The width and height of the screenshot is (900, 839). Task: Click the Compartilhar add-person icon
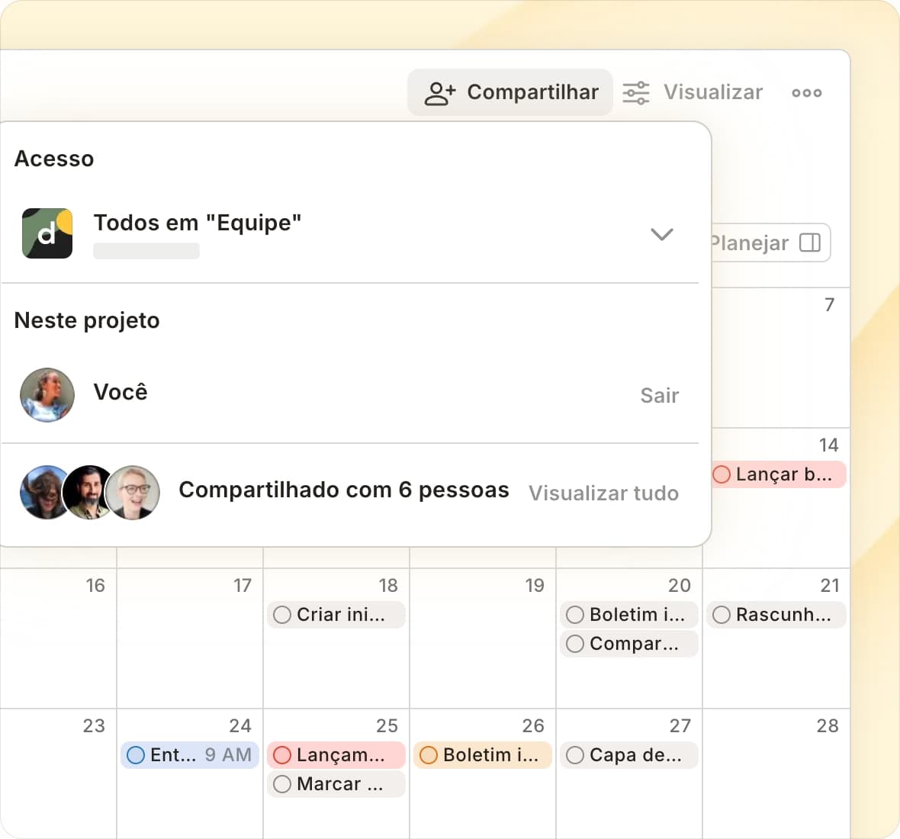(440, 93)
